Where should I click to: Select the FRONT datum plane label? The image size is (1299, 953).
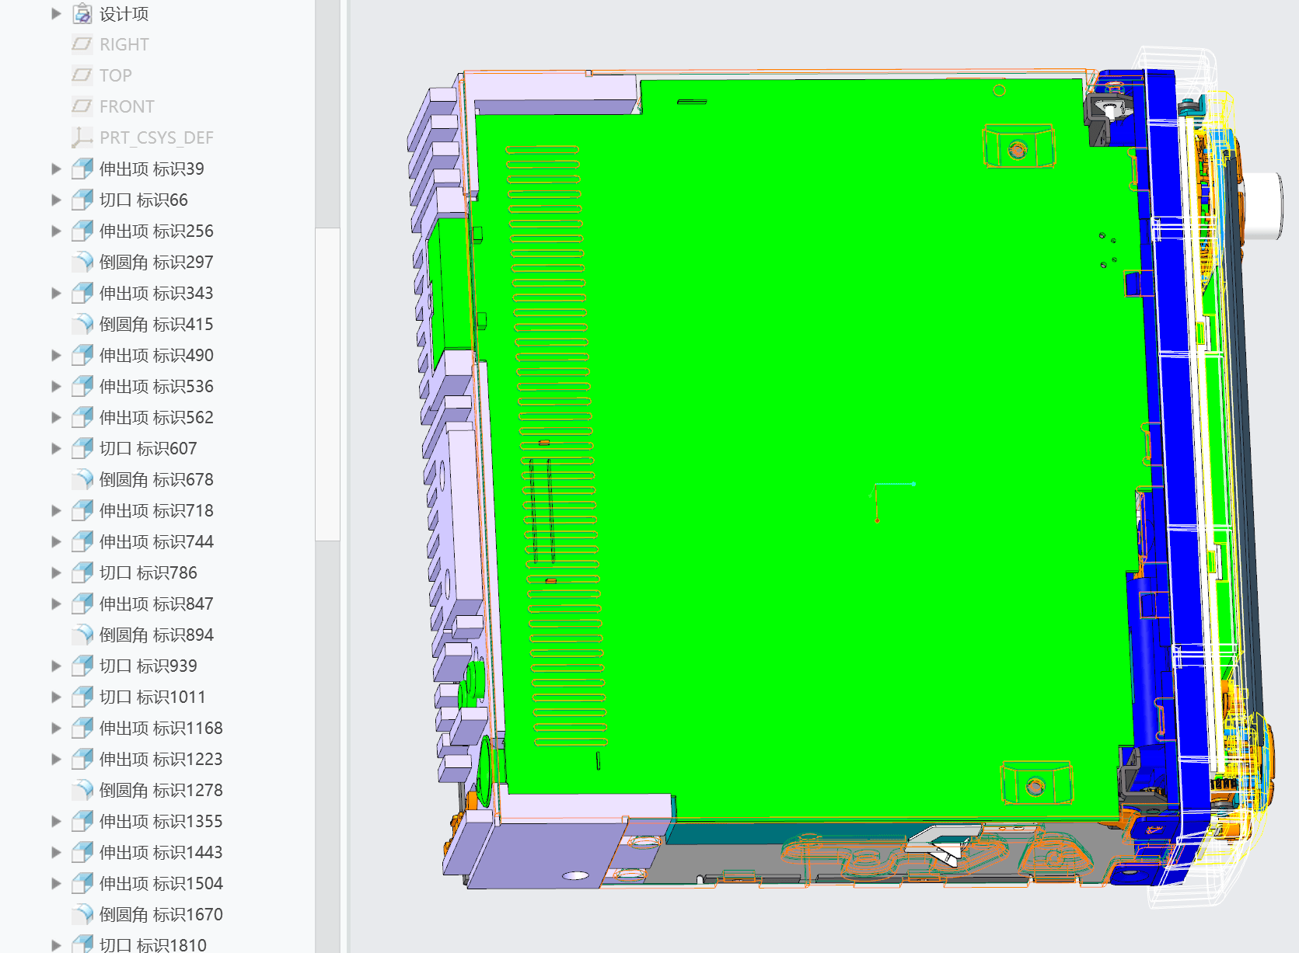[127, 106]
